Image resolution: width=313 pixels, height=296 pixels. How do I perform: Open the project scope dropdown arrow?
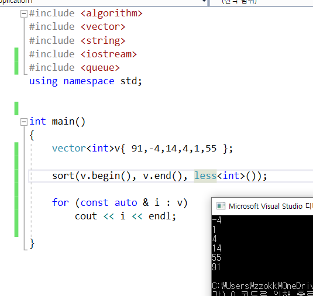coord(204,1)
